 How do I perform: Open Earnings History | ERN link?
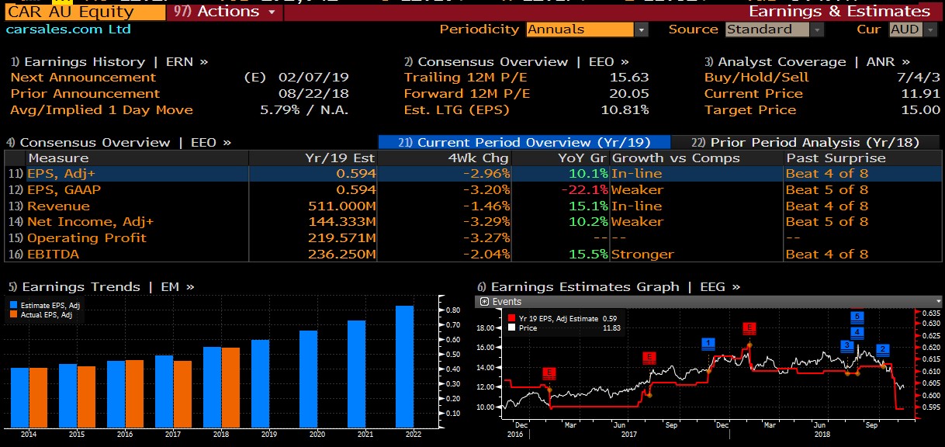[x=109, y=61]
